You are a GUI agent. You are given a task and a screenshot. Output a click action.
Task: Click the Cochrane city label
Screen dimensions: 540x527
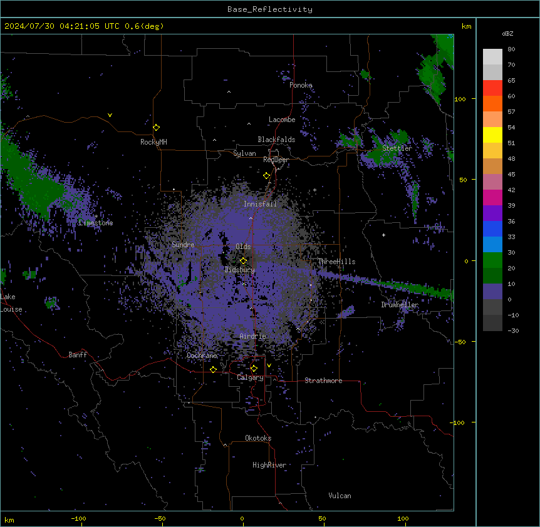[202, 356]
